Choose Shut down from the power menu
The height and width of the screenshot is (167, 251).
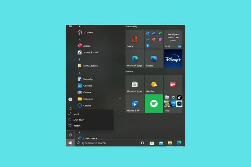click(x=79, y=120)
